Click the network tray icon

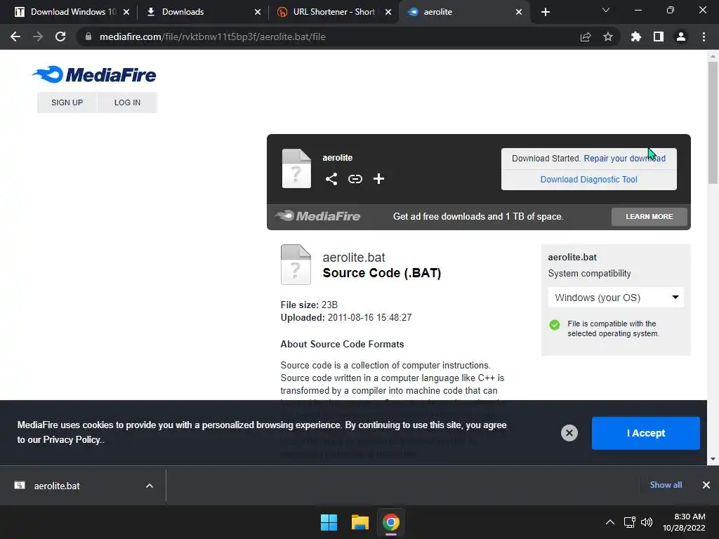[x=630, y=522]
